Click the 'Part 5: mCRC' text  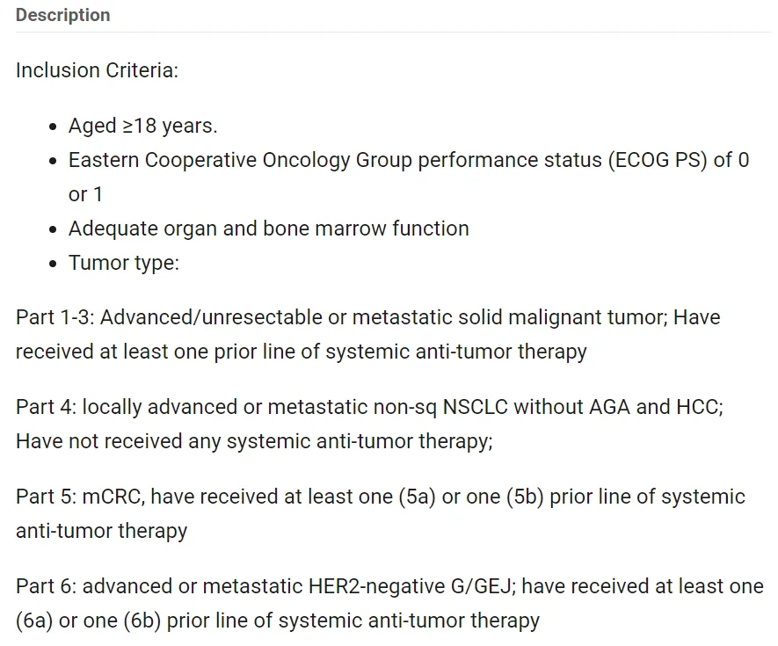pos(81,497)
